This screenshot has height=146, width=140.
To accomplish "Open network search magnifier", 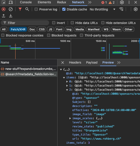I will [x=27, y=9].
